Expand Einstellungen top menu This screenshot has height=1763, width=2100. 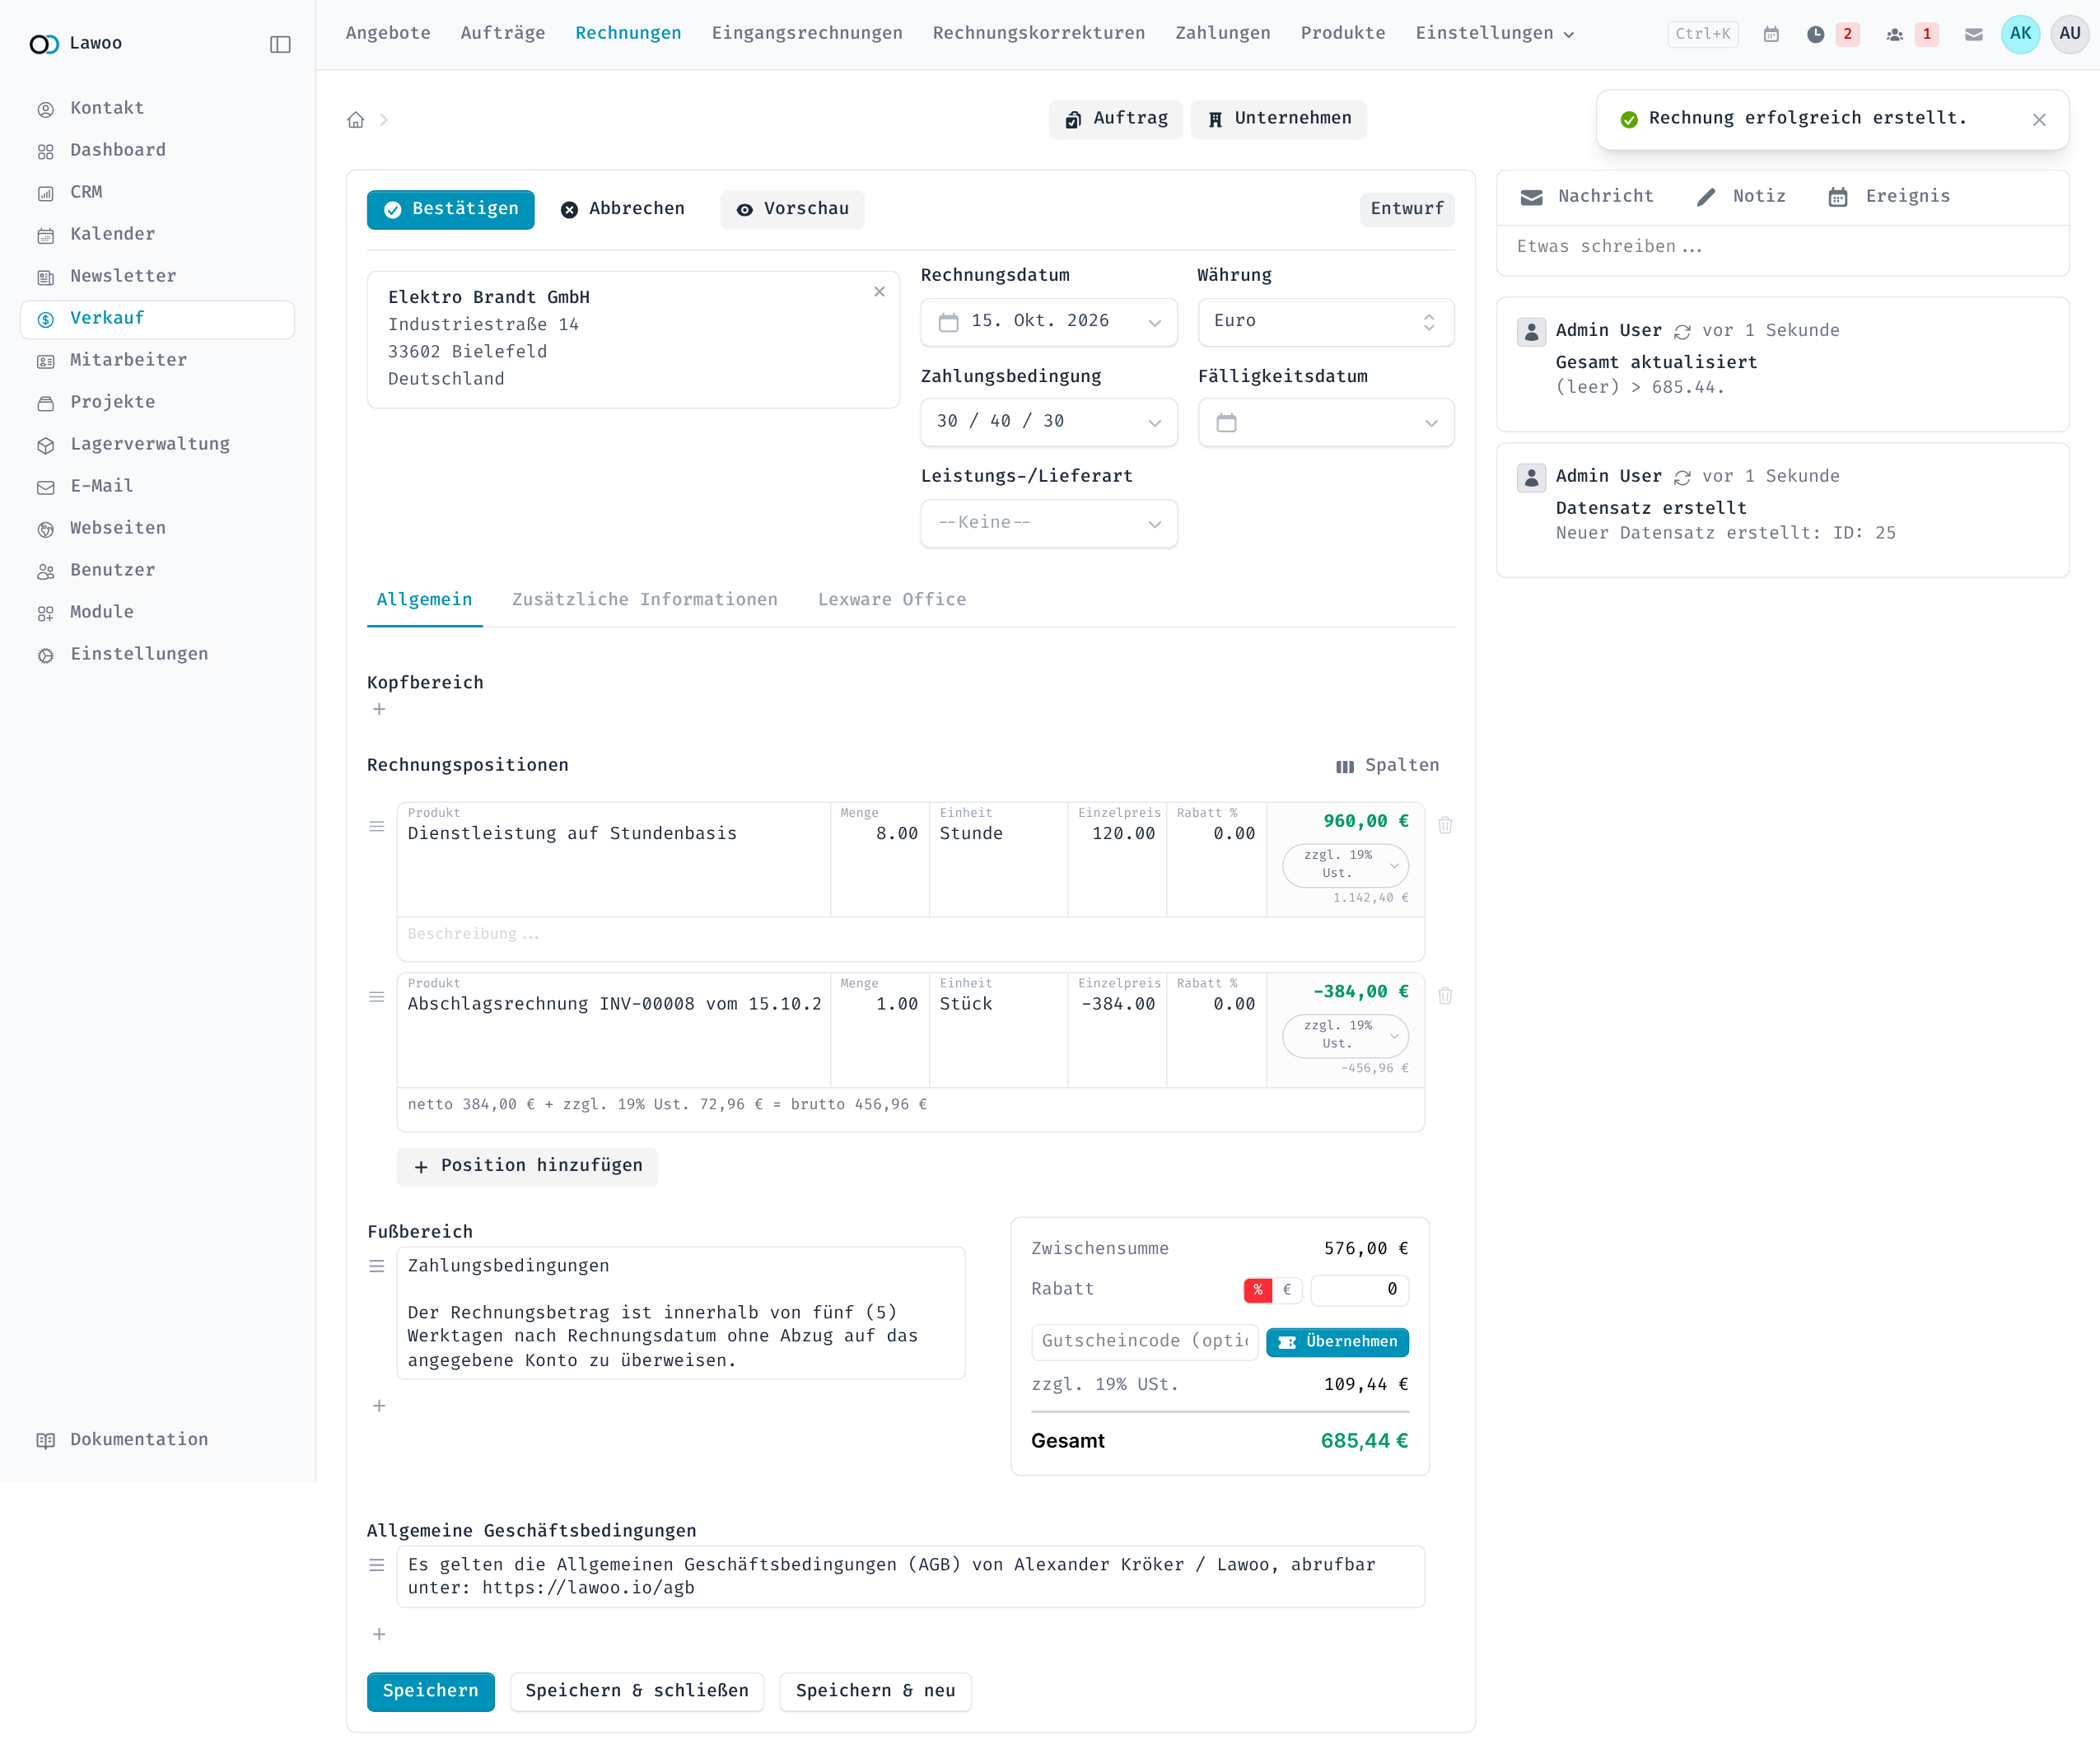[x=1495, y=33]
